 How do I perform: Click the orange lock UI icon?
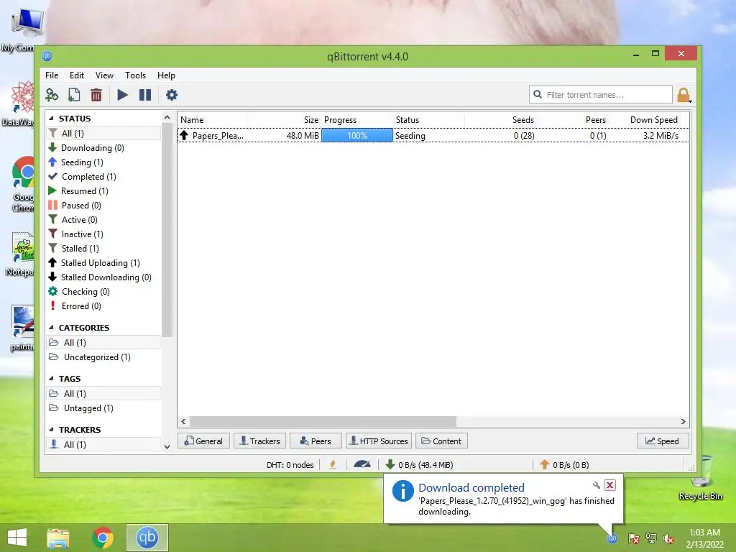point(684,96)
